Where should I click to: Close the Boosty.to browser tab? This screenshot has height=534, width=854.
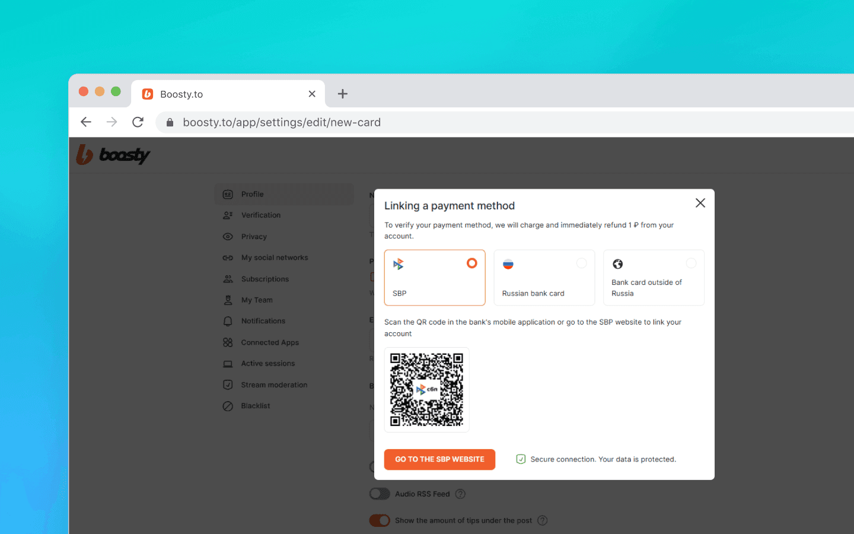312,94
